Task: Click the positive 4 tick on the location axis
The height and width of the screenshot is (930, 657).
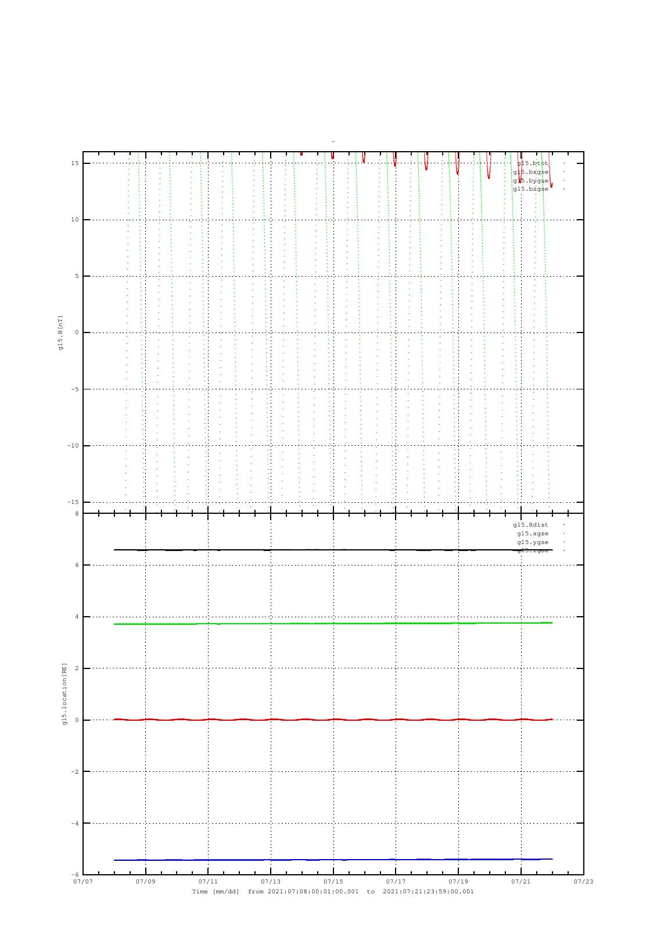Action: coord(77,617)
